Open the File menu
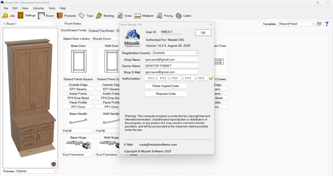The height and width of the screenshot is (176, 333). tap(6, 8)
